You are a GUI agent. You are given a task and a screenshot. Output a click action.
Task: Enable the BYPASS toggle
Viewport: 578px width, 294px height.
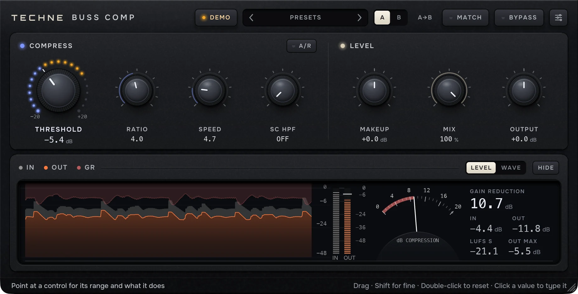click(519, 18)
